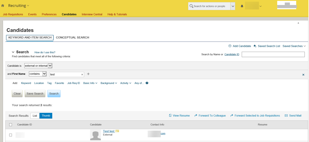309x142 pixels.
Task: Focus the 'Search for actions or people' box
Action: click(x=209, y=6)
